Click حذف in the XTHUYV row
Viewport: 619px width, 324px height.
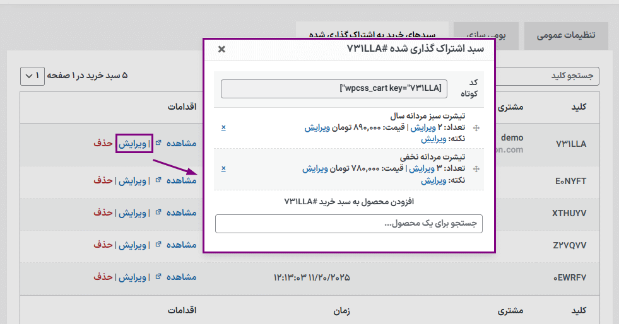(103, 212)
